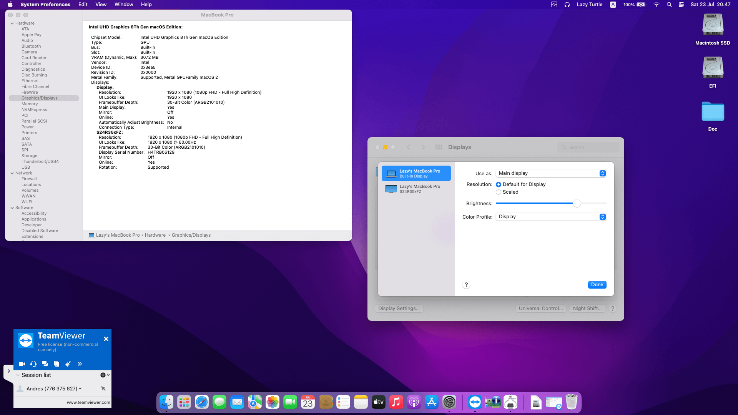Open Reminders from the Dock

pyautogui.click(x=343, y=402)
